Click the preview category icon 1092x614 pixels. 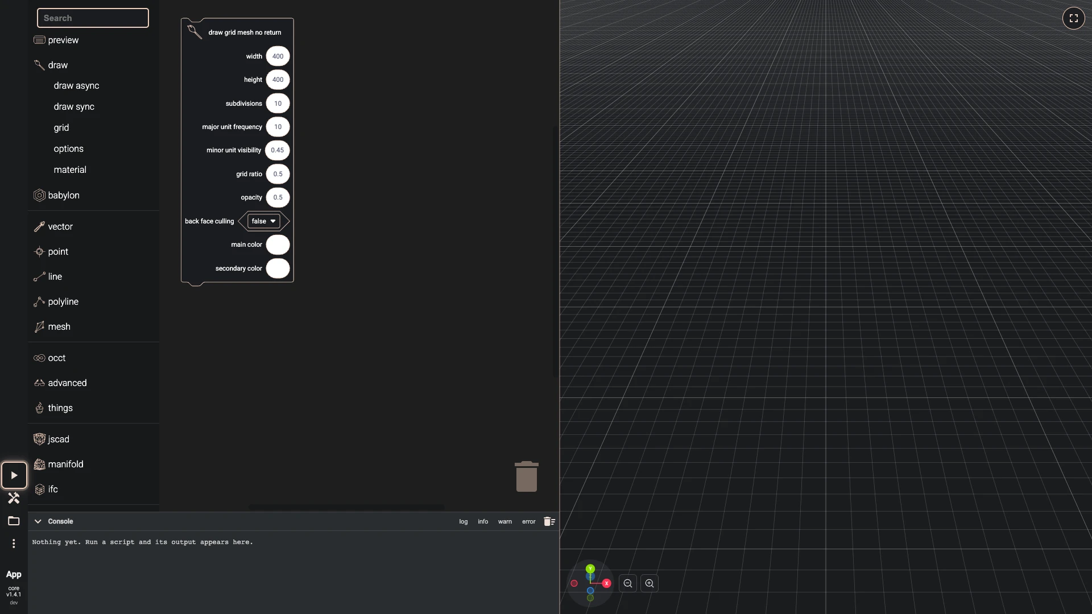[39, 40]
